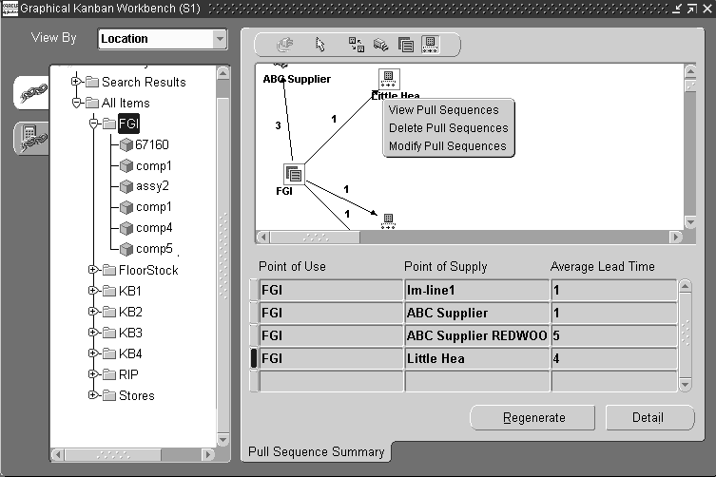Select the supplier truck tool icon
Screen dimensions: 716x477
[380, 45]
